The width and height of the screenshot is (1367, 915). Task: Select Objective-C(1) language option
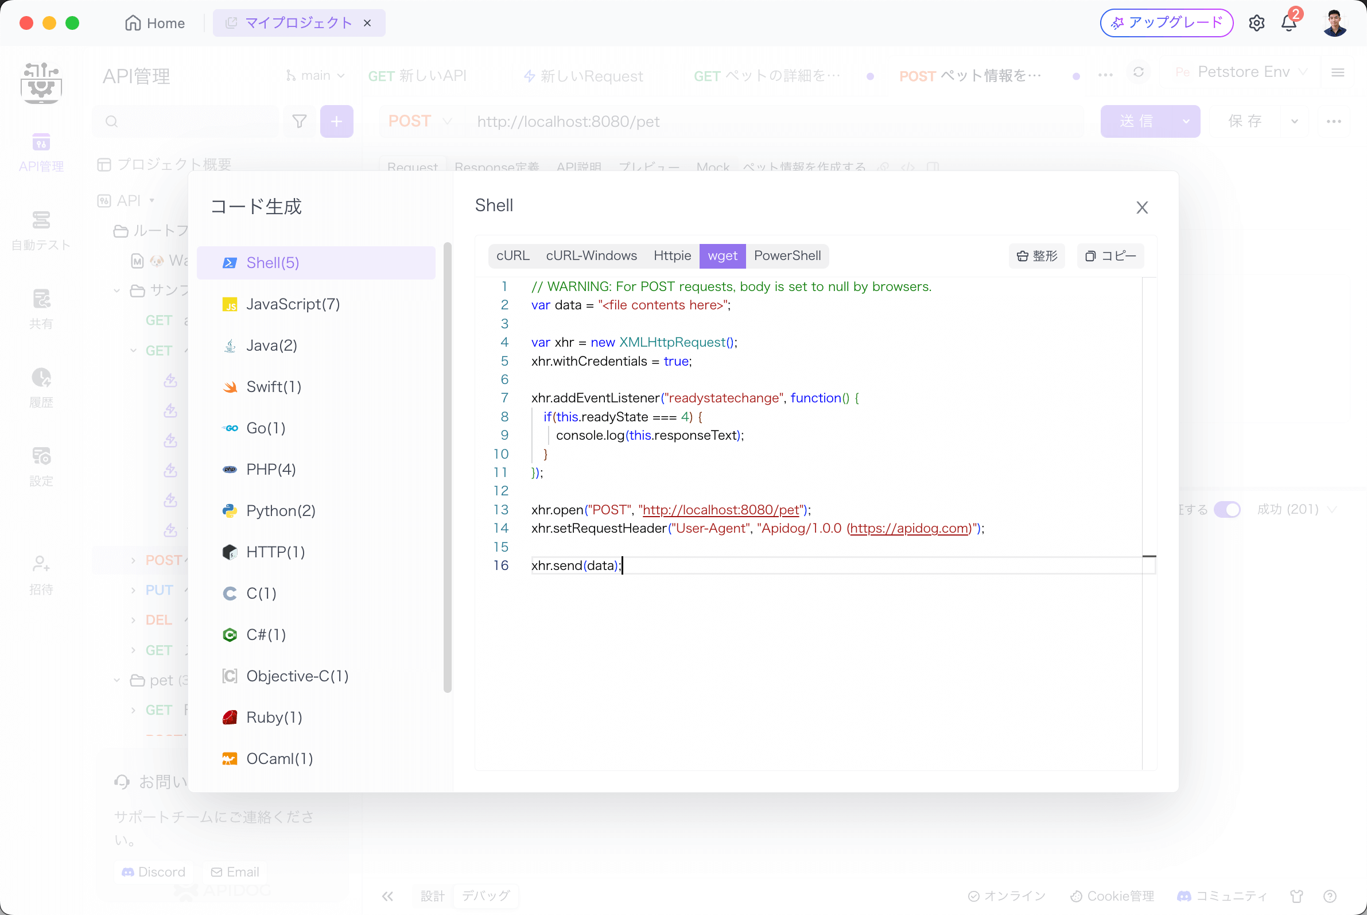click(x=316, y=676)
